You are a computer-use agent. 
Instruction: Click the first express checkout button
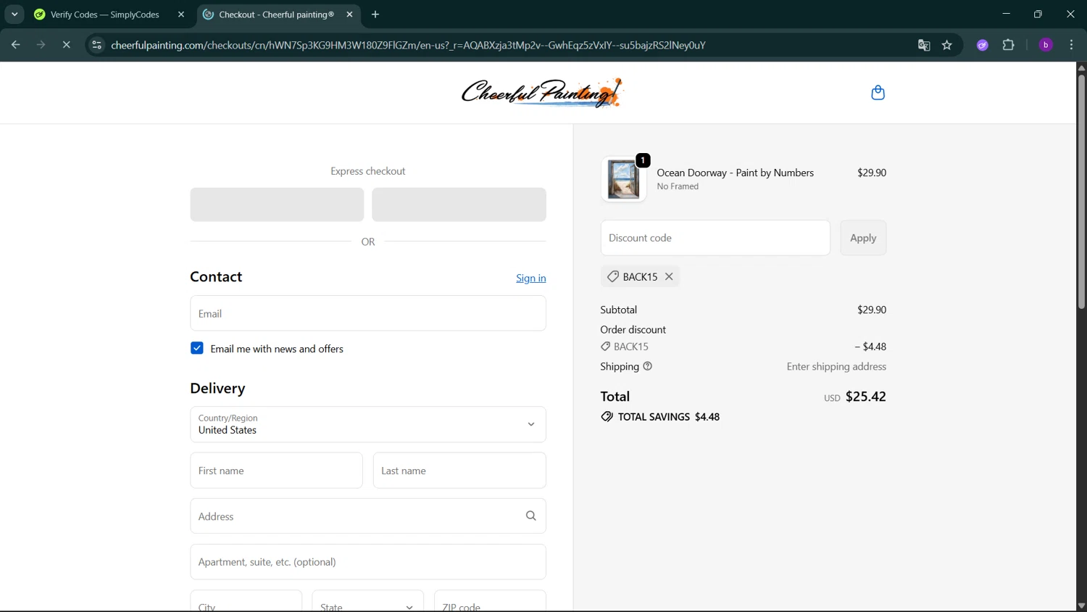click(277, 204)
